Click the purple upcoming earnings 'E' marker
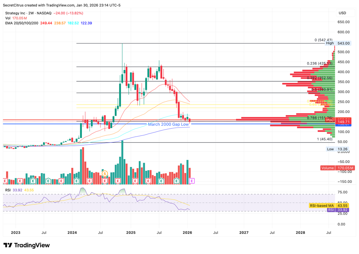Image resolution: width=359 pixels, height=254 pixels. tap(192, 181)
